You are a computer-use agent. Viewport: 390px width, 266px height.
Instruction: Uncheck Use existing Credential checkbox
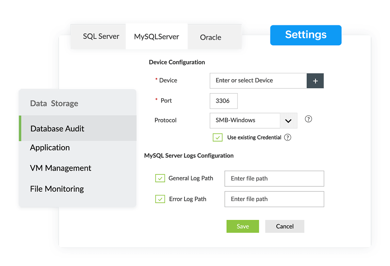217,138
